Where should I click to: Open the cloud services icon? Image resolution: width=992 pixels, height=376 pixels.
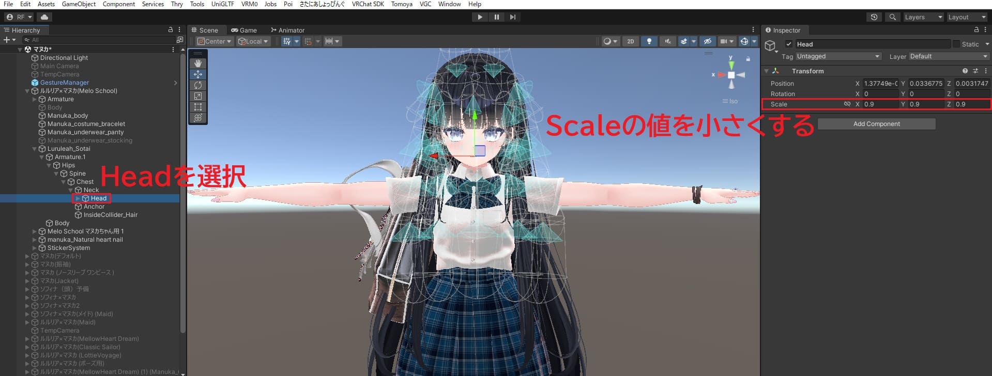click(x=44, y=17)
